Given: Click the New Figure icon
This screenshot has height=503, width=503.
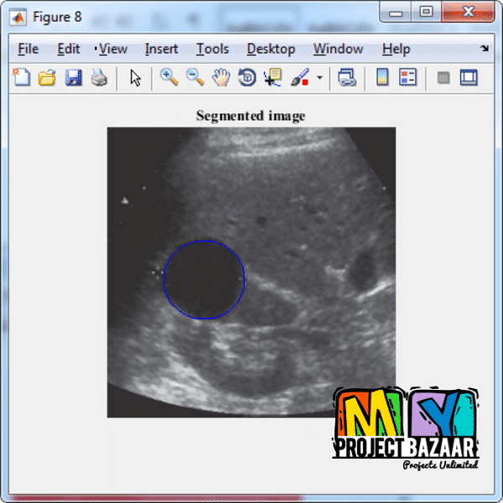Looking at the screenshot, I should tap(21, 78).
